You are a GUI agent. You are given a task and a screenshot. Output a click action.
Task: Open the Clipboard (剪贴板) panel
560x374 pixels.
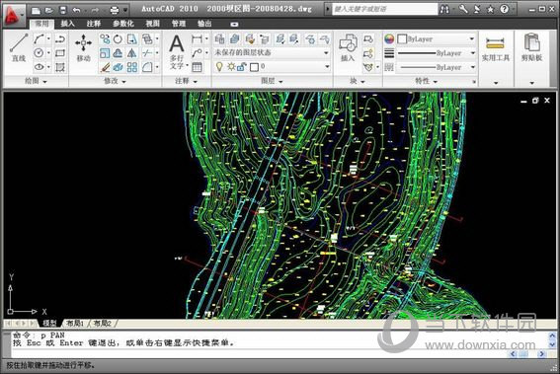(x=531, y=47)
